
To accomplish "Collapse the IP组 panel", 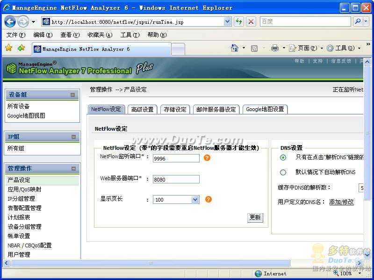I will 73,137.
